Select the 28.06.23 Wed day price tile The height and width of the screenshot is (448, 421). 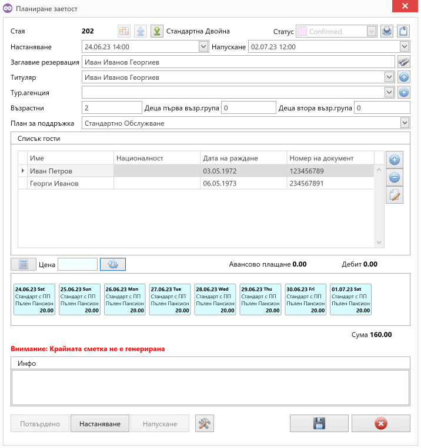coord(215,299)
